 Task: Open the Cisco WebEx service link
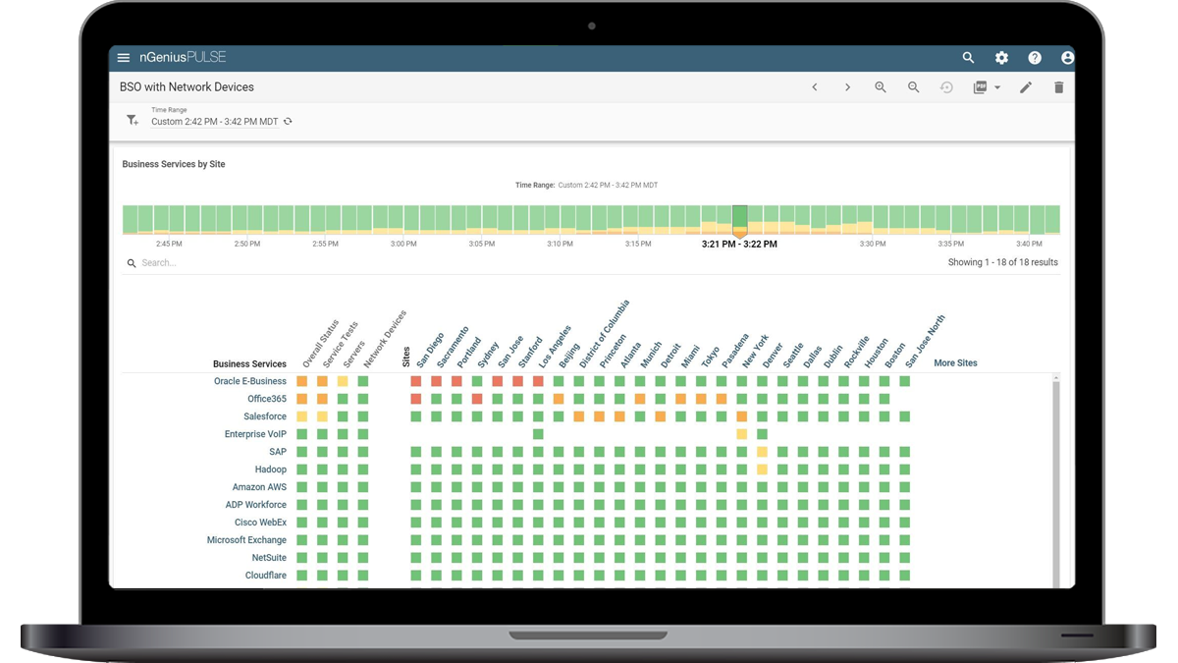click(260, 523)
